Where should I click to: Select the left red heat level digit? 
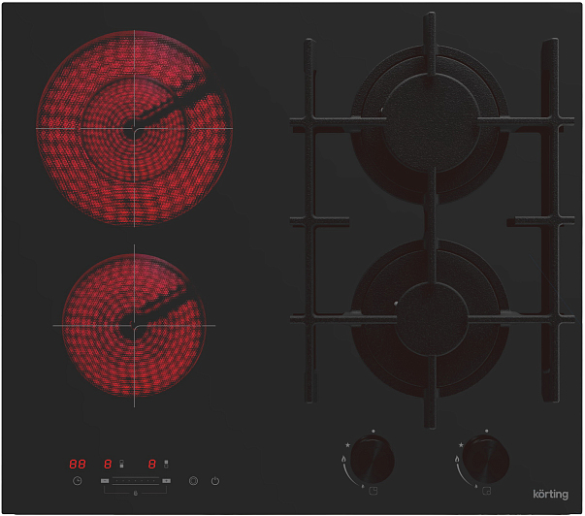108,464
